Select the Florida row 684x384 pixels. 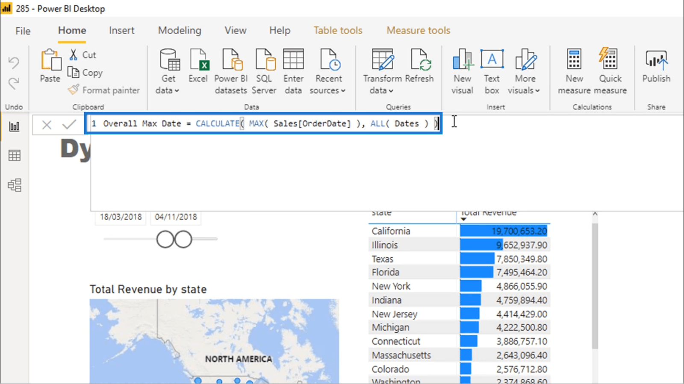point(459,272)
